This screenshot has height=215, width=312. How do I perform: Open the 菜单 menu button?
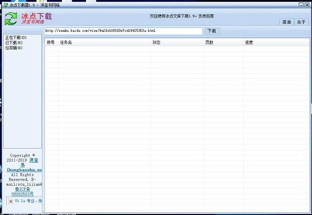(287, 22)
